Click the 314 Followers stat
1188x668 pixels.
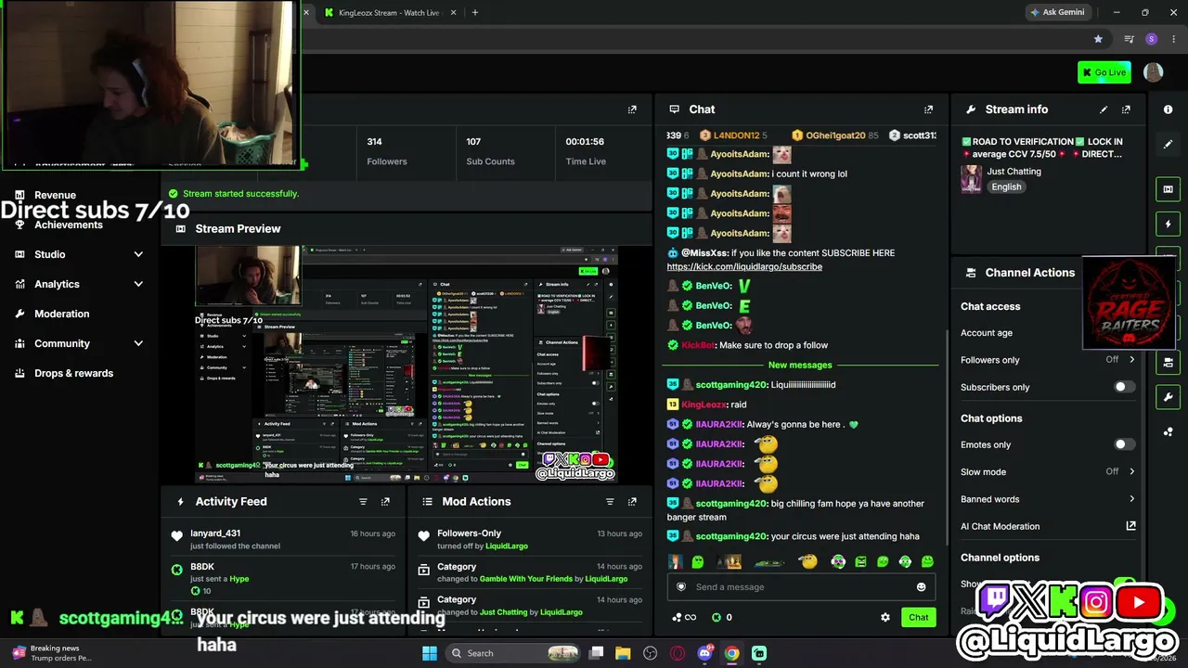point(387,151)
